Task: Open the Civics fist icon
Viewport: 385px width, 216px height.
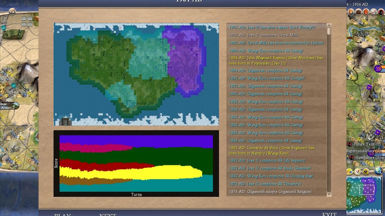Action: [366, 12]
